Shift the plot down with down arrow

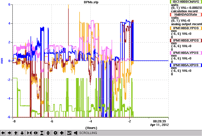pyautogui.click(x=22, y=133)
